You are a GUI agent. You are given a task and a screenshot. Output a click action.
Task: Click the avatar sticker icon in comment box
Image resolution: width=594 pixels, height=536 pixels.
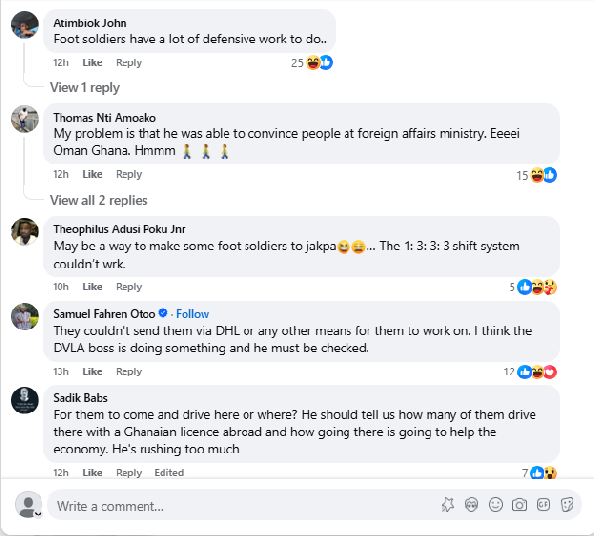click(472, 505)
